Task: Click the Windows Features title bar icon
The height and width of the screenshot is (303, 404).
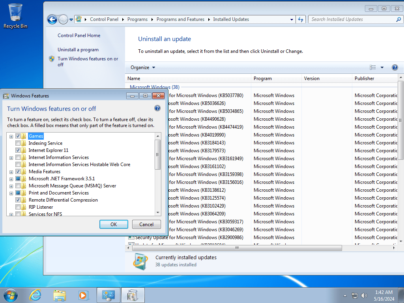Action: click(6, 96)
